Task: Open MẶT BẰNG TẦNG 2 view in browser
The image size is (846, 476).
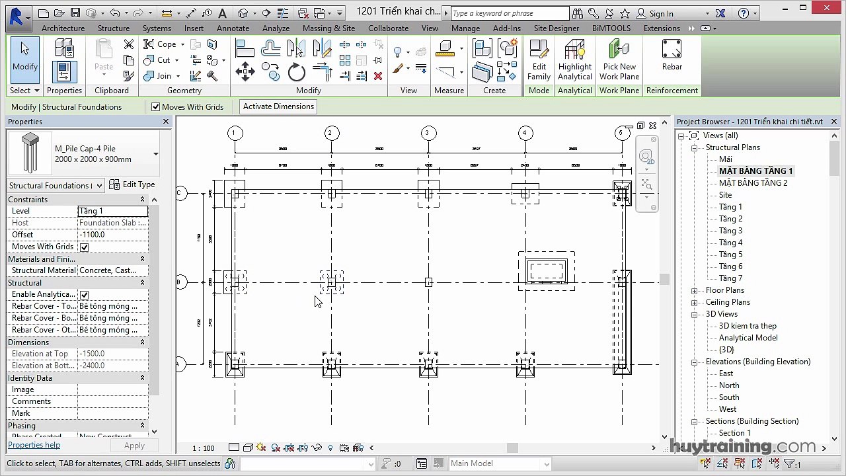Action: pos(753,183)
